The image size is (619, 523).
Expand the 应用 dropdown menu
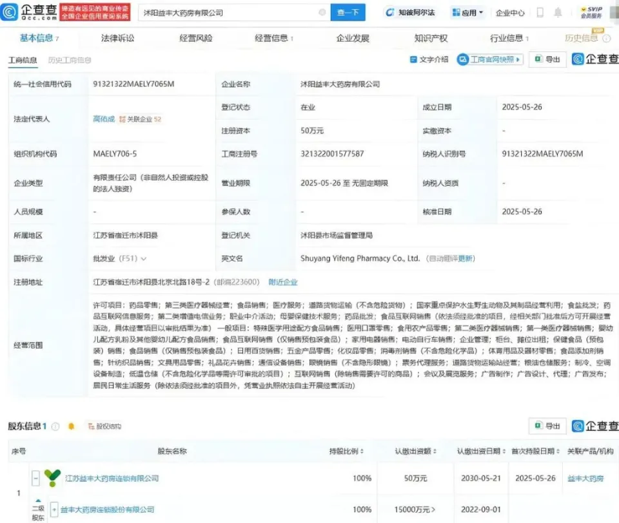tap(468, 13)
